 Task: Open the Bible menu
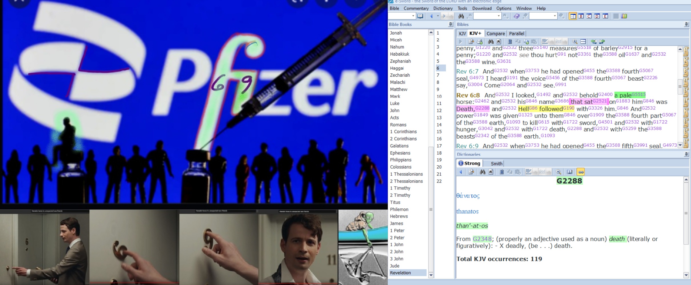[394, 8]
